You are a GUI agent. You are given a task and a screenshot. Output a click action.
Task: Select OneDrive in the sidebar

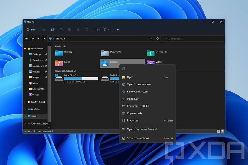pyautogui.click(x=34, y=109)
